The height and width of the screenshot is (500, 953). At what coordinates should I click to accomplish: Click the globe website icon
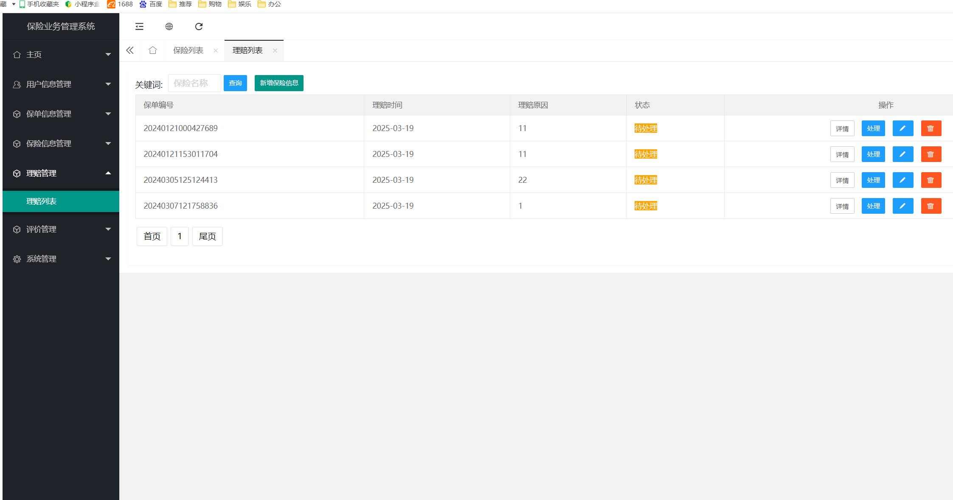169,27
